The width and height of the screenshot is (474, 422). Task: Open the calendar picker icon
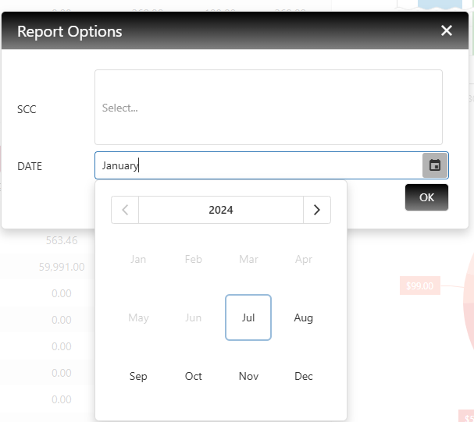(435, 165)
